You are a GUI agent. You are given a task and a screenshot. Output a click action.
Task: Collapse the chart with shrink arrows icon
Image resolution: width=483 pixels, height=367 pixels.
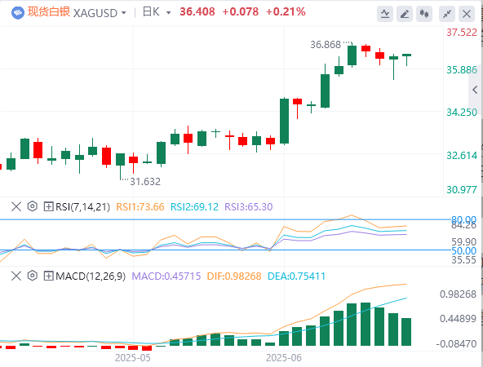coord(447,14)
